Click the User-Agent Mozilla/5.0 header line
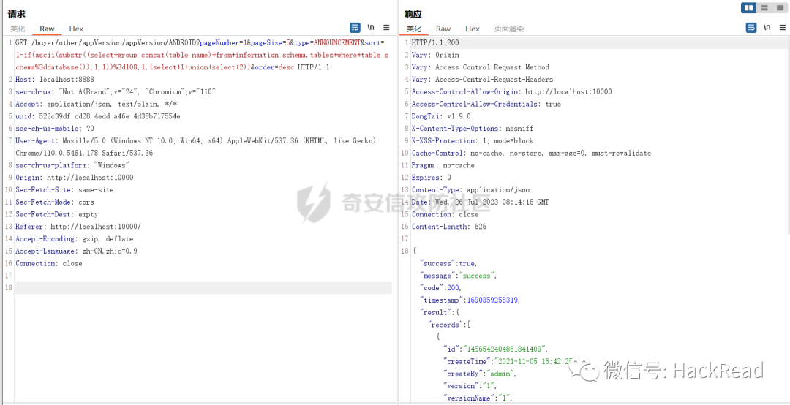The image size is (790, 405). point(195,140)
